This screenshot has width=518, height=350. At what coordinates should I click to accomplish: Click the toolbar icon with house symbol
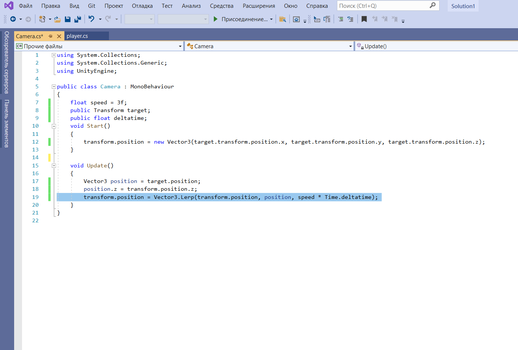click(x=296, y=19)
